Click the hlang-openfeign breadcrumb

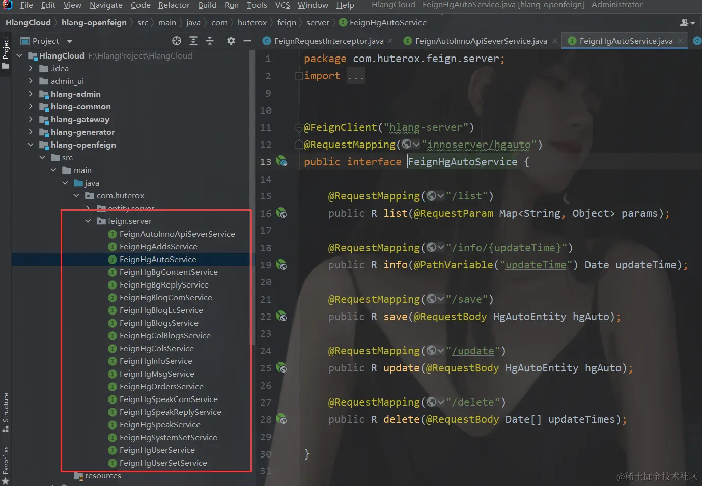click(x=94, y=23)
